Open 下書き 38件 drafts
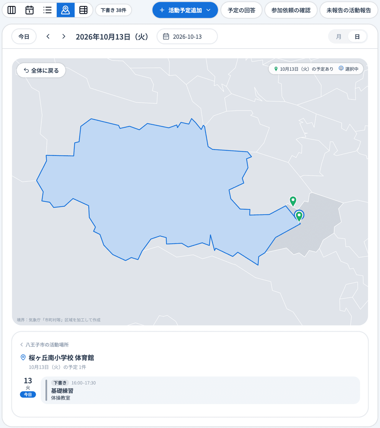 coord(113,10)
